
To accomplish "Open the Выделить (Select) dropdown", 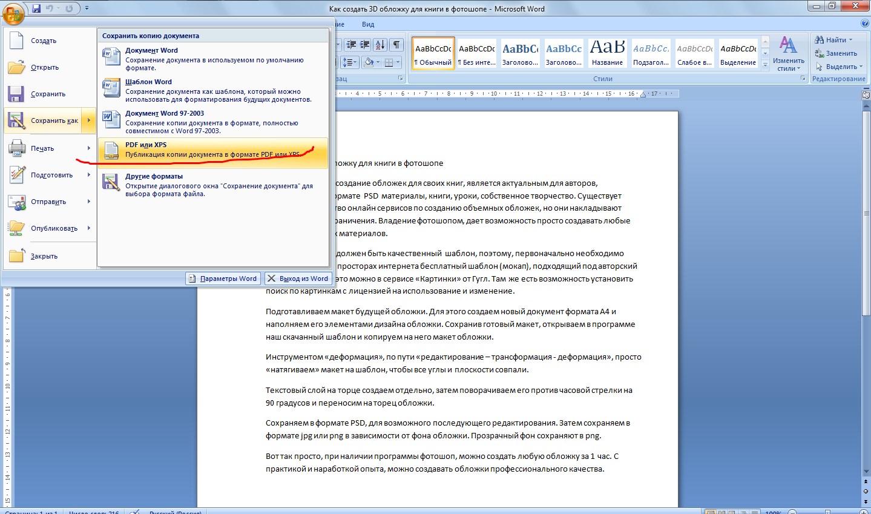I will 840,67.
